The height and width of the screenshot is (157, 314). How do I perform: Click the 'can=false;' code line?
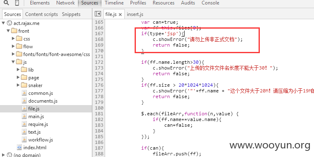click(x=178, y=125)
